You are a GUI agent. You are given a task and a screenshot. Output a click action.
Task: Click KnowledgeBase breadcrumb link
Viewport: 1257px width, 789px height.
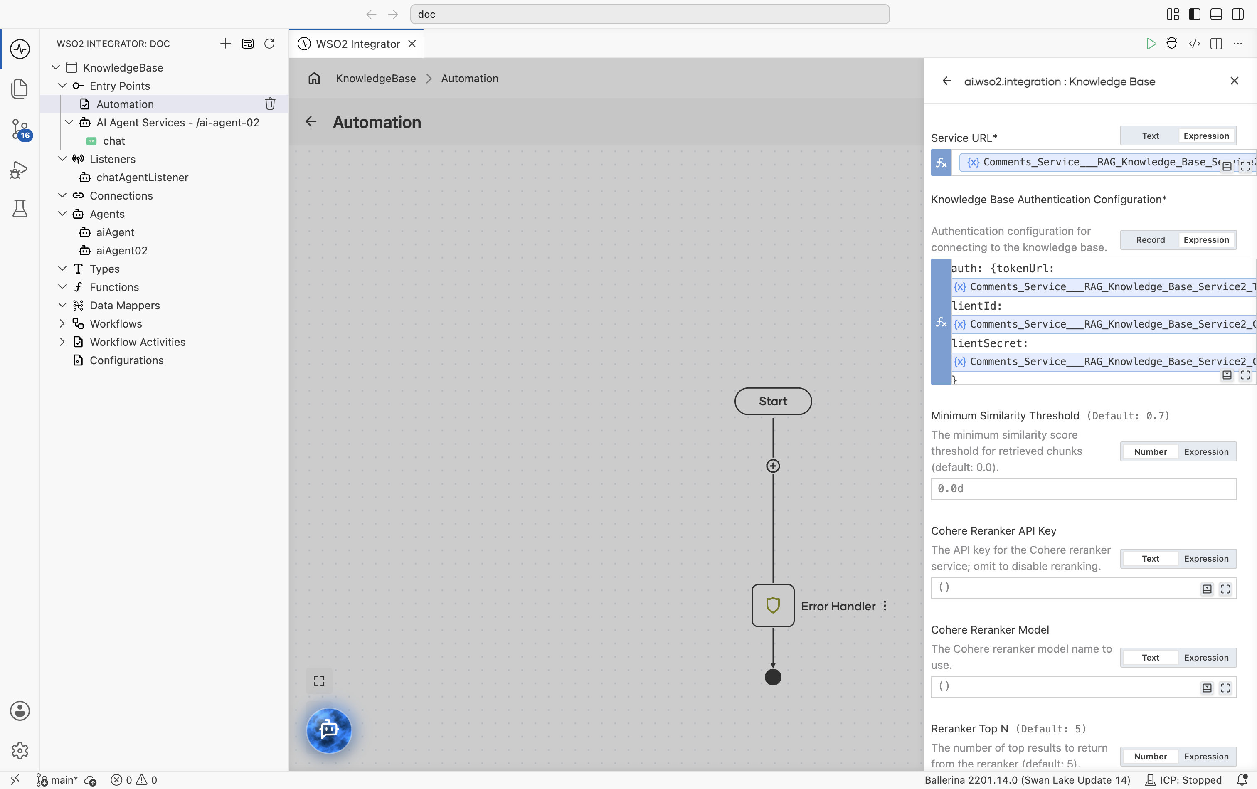(x=376, y=78)
